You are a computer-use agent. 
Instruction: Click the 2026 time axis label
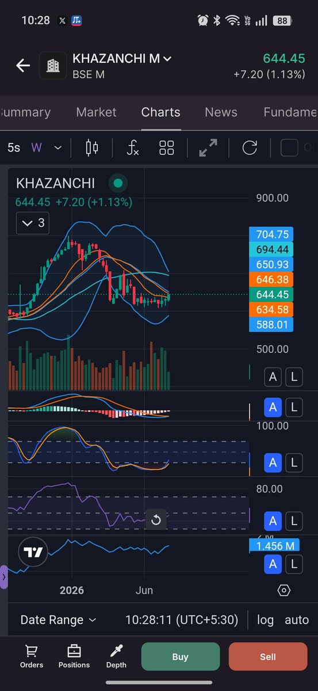coord(72,590)
